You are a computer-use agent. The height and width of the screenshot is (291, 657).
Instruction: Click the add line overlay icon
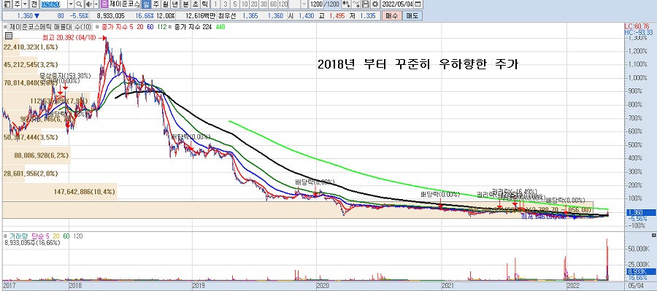(x=356, y=4)
